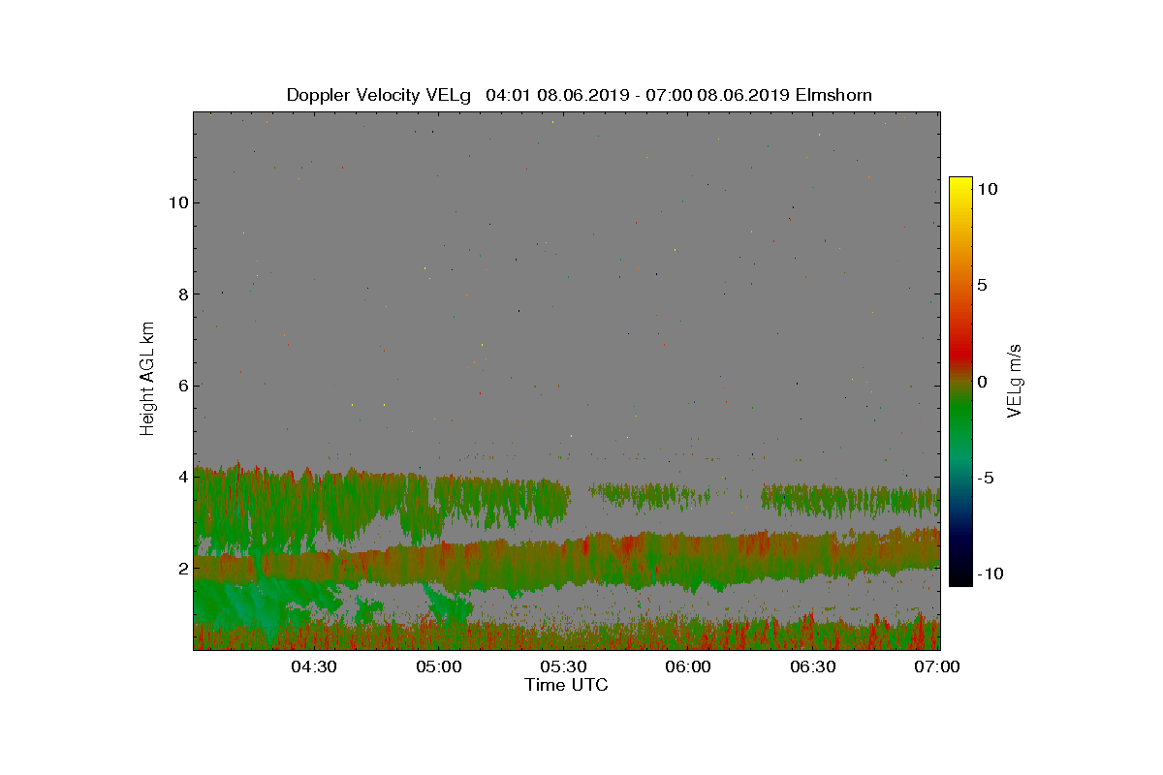Image resolution: width=1163 pixels, height=775 pixels.
Task: Click the plot title "Doppler Velocity VELg"
Action: click(x=379, y=95)
